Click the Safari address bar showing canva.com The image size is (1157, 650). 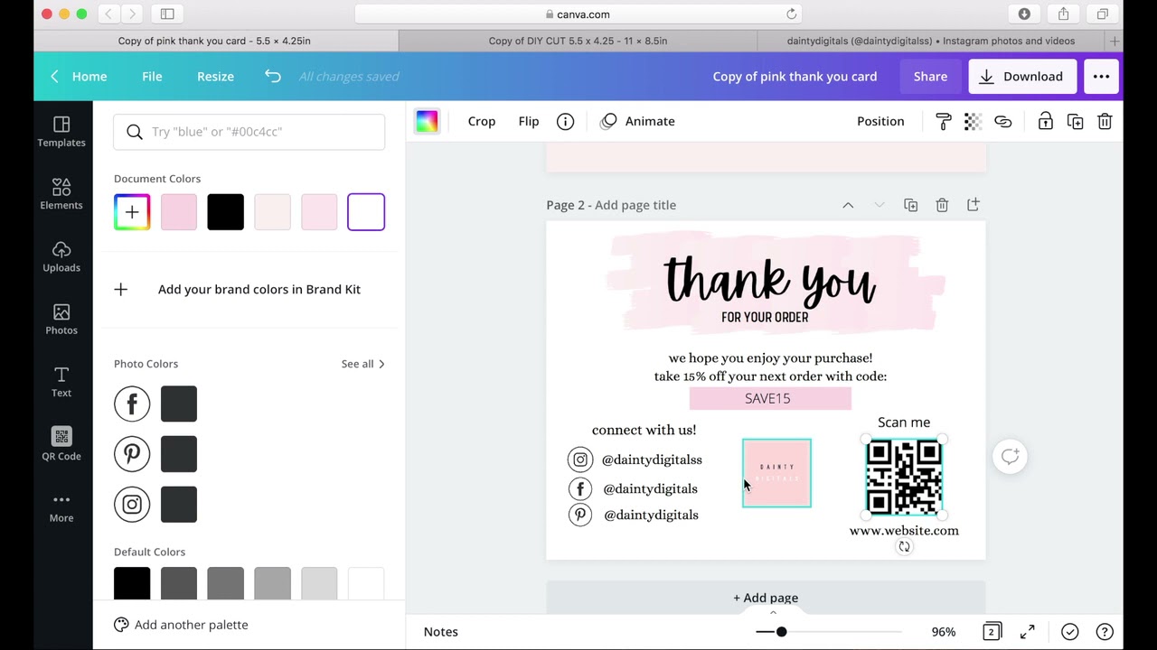click(x=579, y=14)
